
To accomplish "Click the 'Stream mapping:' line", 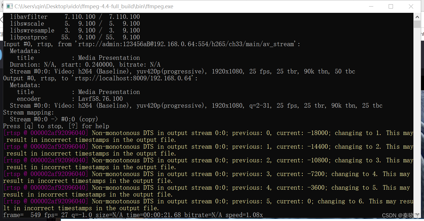I will pyautogui.click(x=28, y=112).
